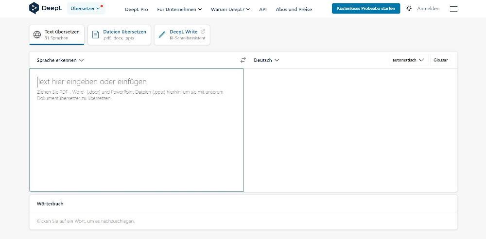Click the pen icon for DeepL Write

tap(162, 34)
